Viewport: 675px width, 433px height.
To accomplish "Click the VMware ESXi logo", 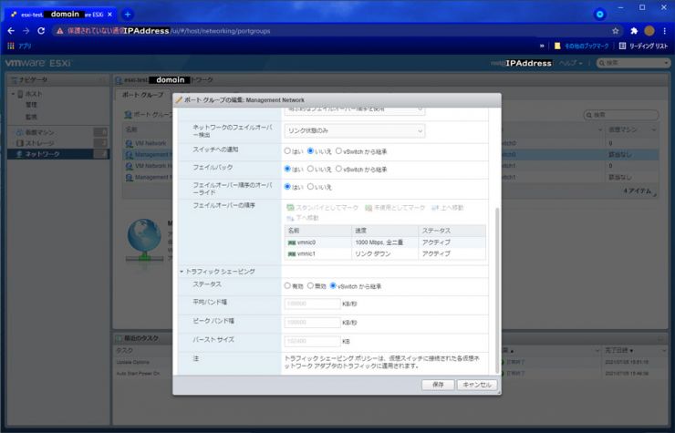I will pyautogui.click(x=38, y=63).
